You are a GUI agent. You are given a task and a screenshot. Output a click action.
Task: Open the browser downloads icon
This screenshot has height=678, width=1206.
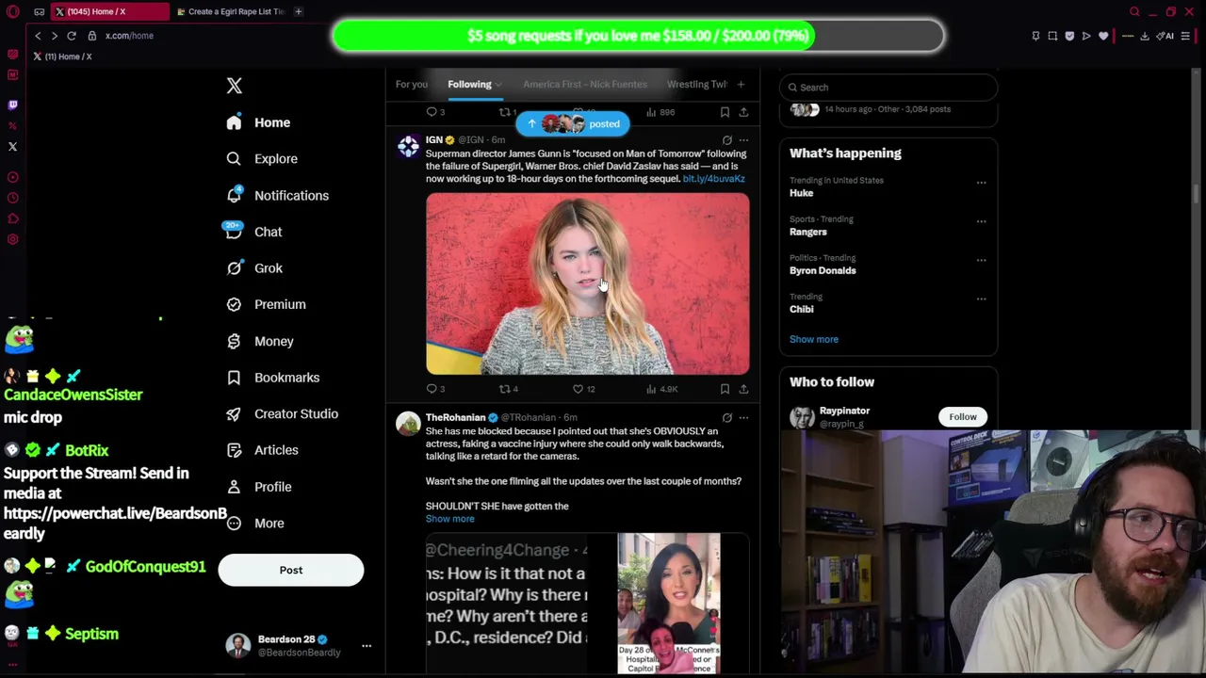(1145, 36)
